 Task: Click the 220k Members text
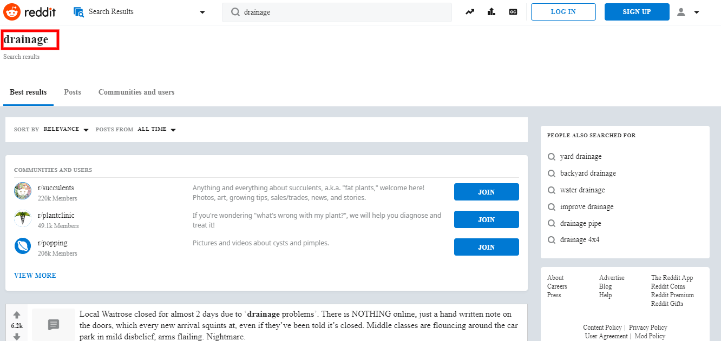pyautogui.click(x=57, y=198)
